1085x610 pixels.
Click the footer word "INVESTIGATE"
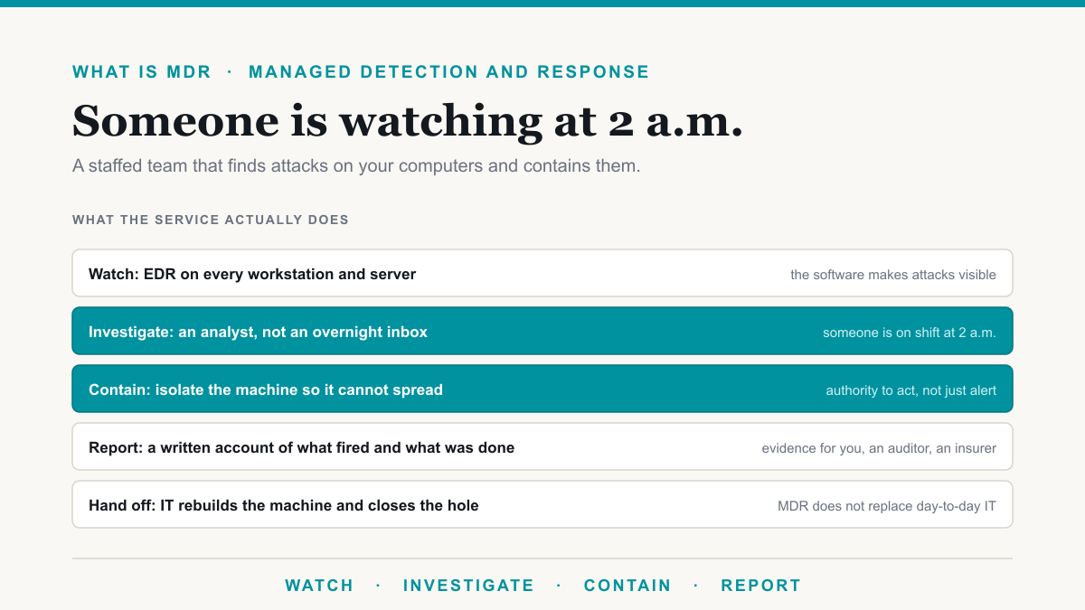[x=468, y=586]
